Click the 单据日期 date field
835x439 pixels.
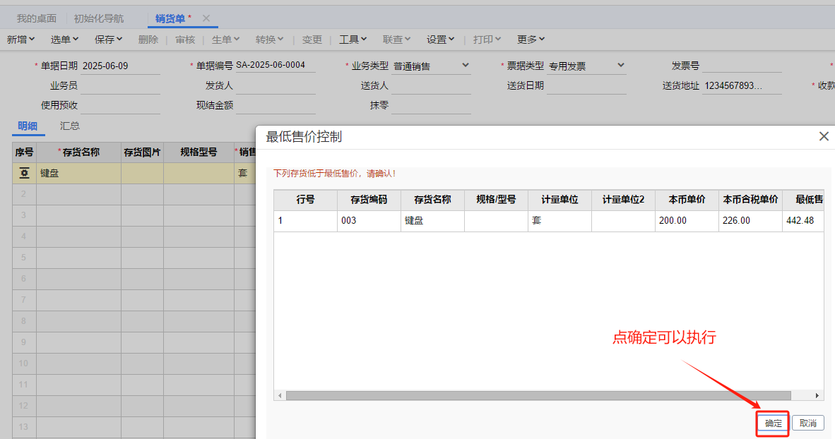(120, 66)
